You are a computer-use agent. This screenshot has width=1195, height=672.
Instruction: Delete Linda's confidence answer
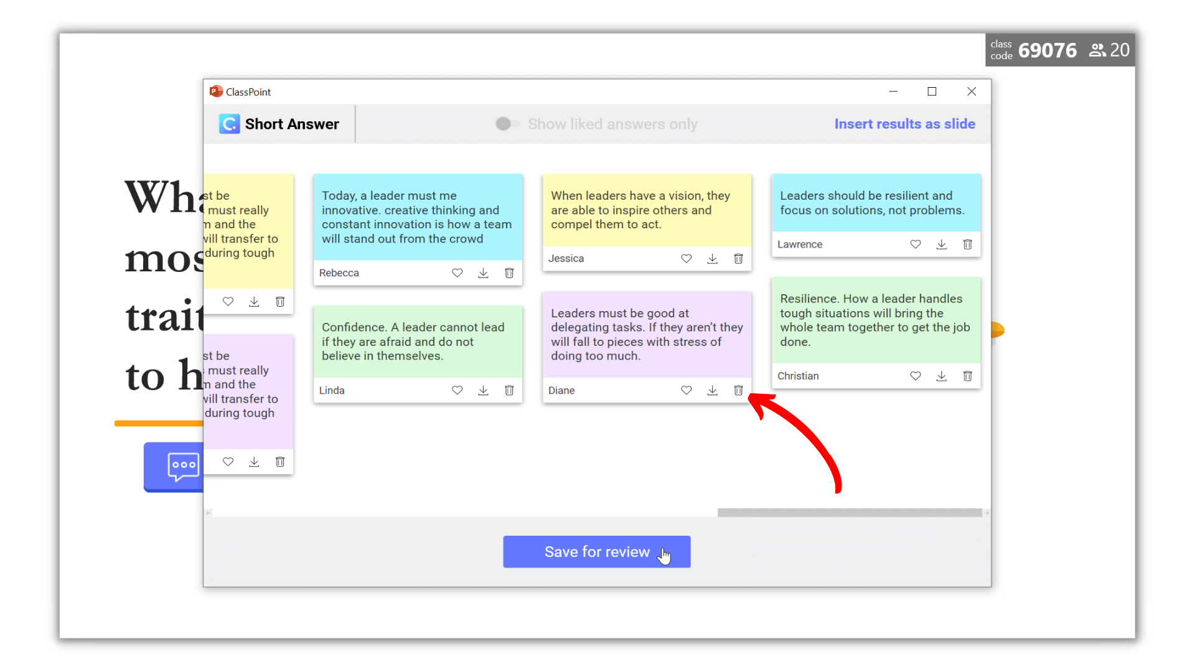(509, 390)
